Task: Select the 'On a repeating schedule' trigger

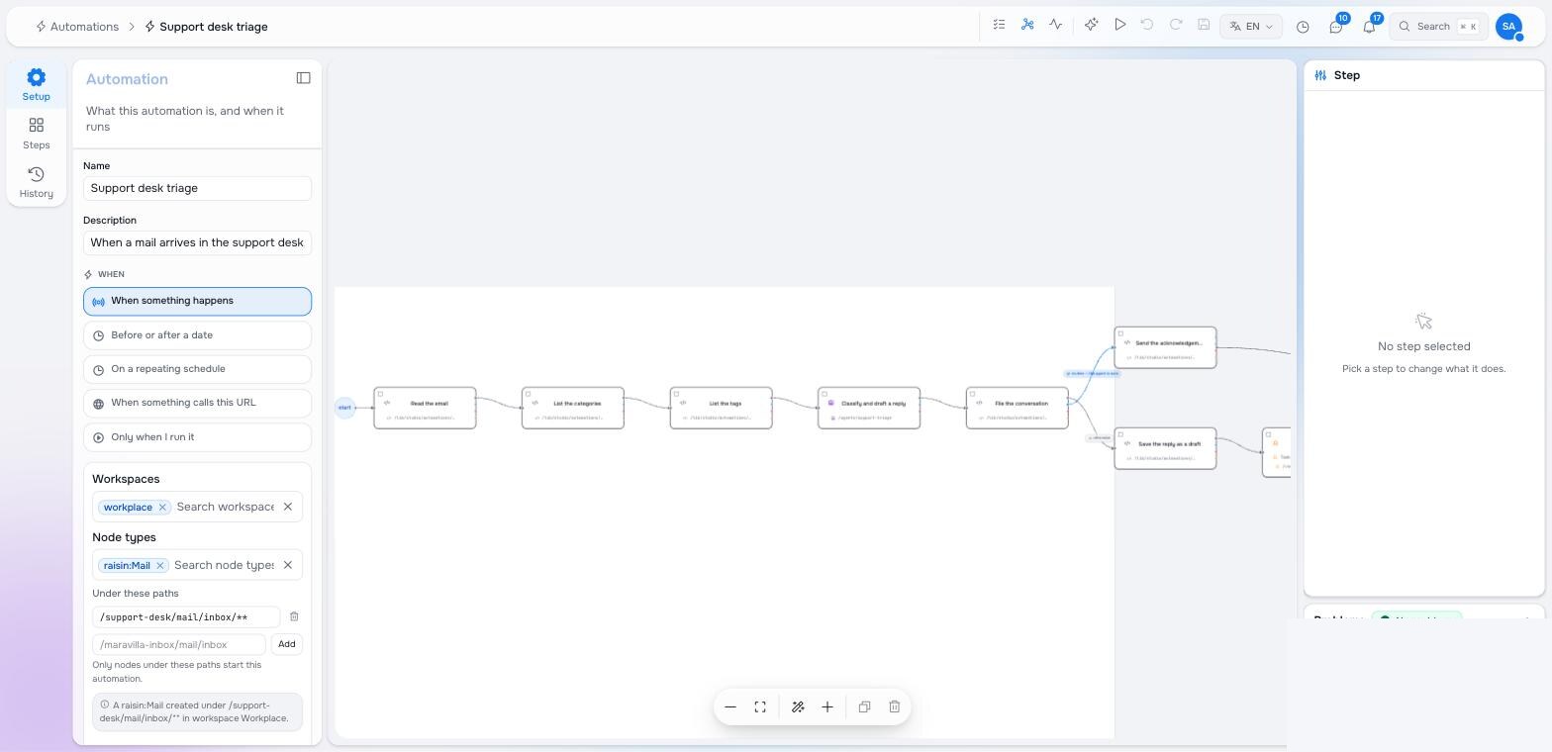Action: (197, 369)
